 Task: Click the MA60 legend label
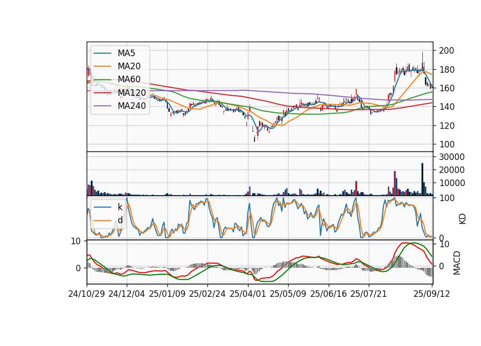click(x=129, y=79)
